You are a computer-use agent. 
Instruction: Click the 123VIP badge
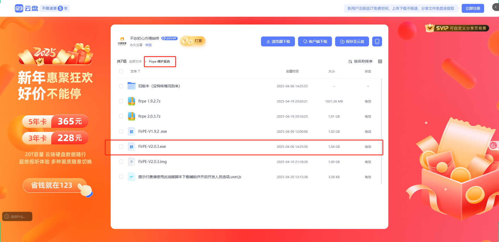tap(169, 38)
